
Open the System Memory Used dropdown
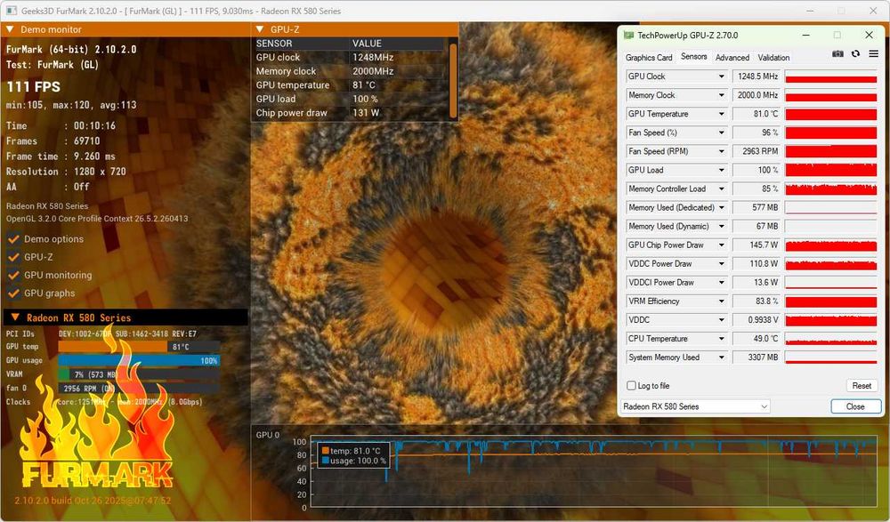[x=722, y=357]
